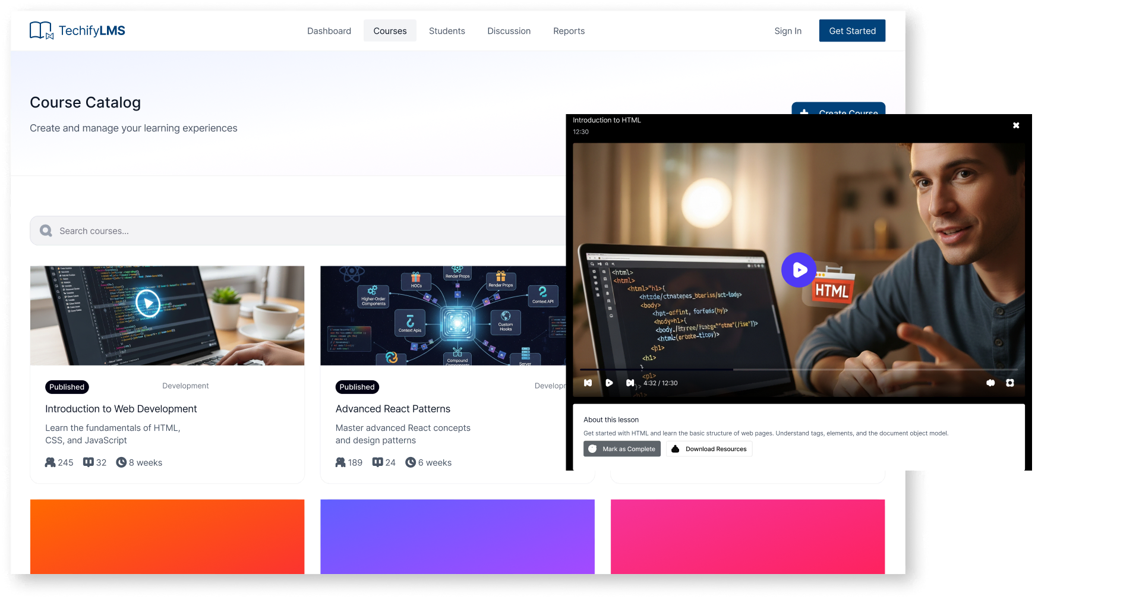This screenshot has height=599, width=1139.
Task: Download the lesson resources
Action: (709, 449)
